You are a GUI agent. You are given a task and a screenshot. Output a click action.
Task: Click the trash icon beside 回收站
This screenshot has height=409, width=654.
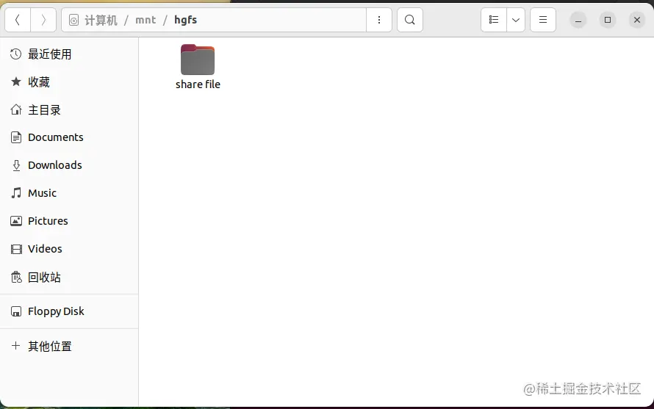[x=16, y=277]
